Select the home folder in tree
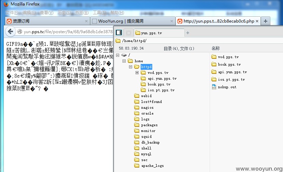The height and width of the screenshot is (172, 283). point(136,61)
